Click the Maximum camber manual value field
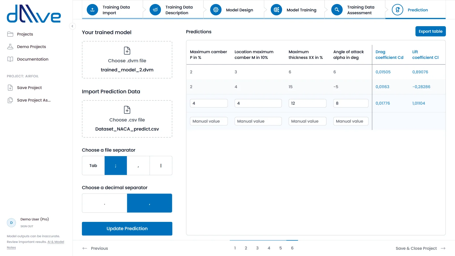The width and height of the screenshot is (455, 256). (209, 121)
